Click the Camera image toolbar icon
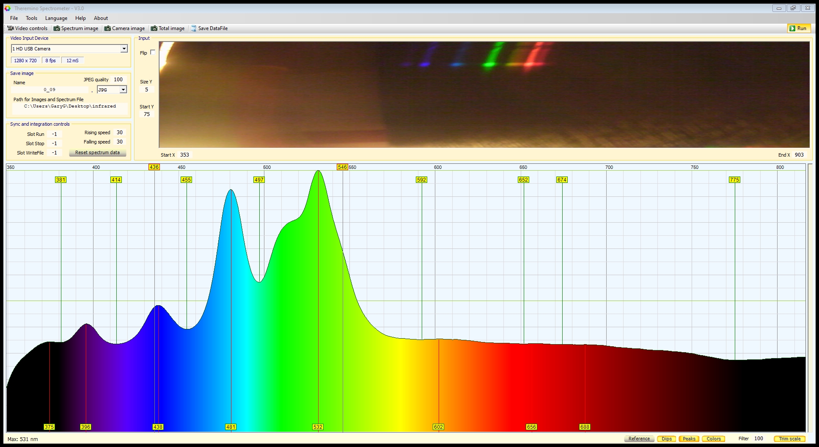This screenshot has height=447, width=819. point(108,28)
